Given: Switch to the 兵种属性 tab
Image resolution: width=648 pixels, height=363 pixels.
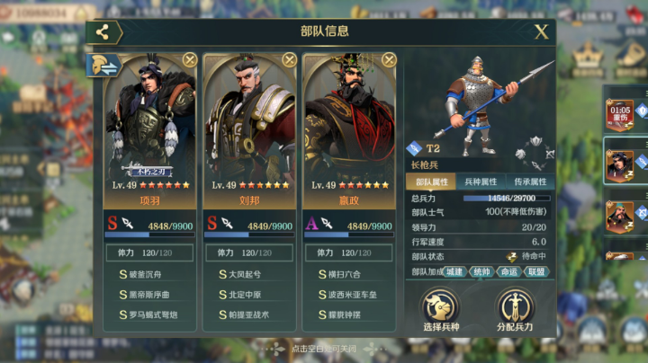Looking at the screenshot, I should pos(481,181).
